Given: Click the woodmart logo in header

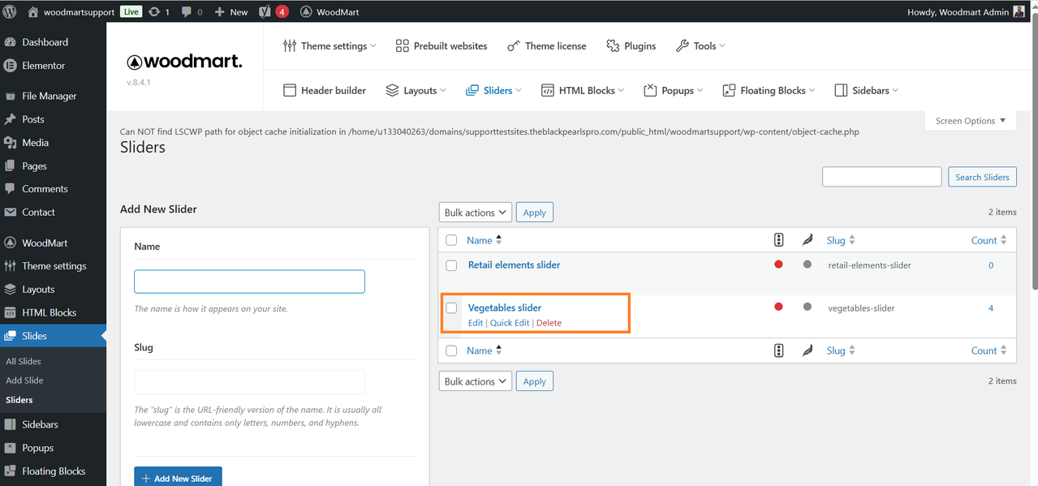Looking at the screenshot, I should [184, 62].
